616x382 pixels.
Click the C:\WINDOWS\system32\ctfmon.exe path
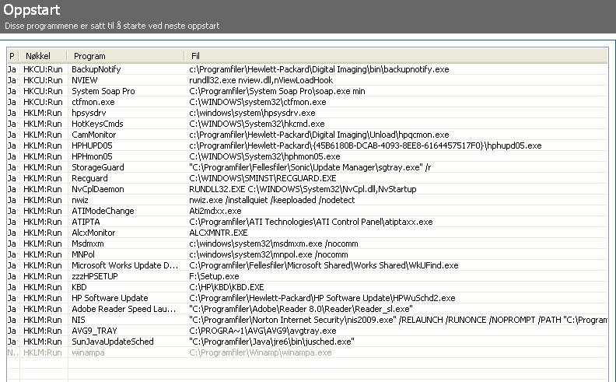[257, 102]
